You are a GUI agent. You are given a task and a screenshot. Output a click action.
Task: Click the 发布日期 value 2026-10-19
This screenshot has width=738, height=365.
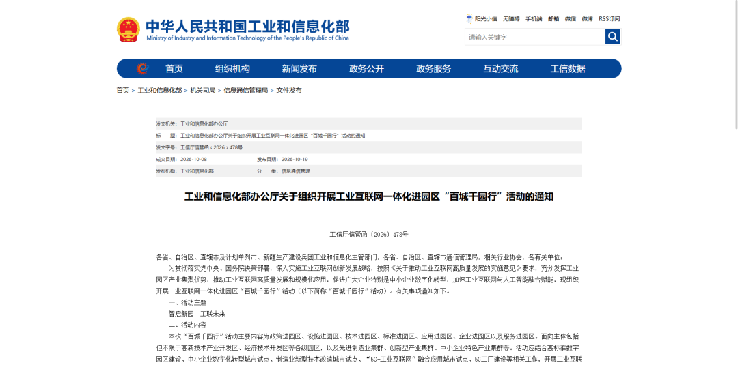point(294,159)
